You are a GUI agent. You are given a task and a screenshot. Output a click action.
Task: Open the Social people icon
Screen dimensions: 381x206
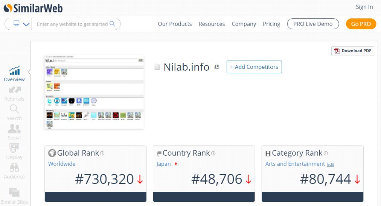[x=14, y=129]
